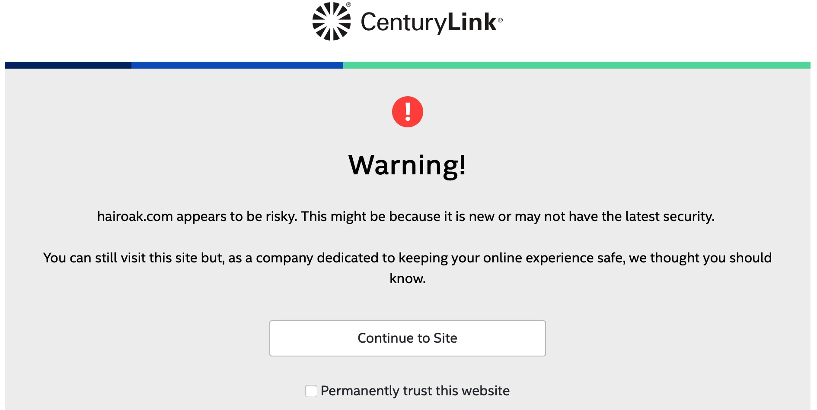817x410 pixels.
Task: Click the CenturyLink wordmark text
Action: click(x=428, y=22)
